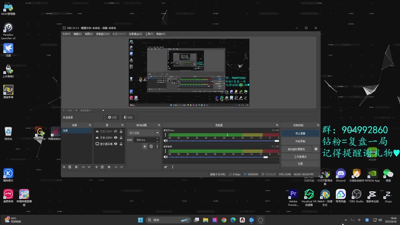Open the View (V) menu in OBS
The height and width of the screenshot is (225, 400).
89,34
